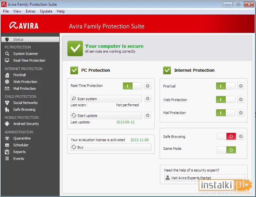Viewport: 256px width, 197px height.
Task: Open the Status shield icon in sidebar
Action: tap(7, 39)
